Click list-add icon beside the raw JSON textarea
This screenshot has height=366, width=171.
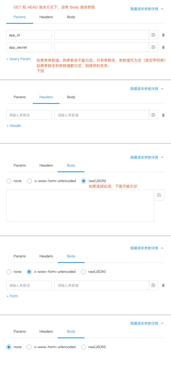(x=159, y=195)
